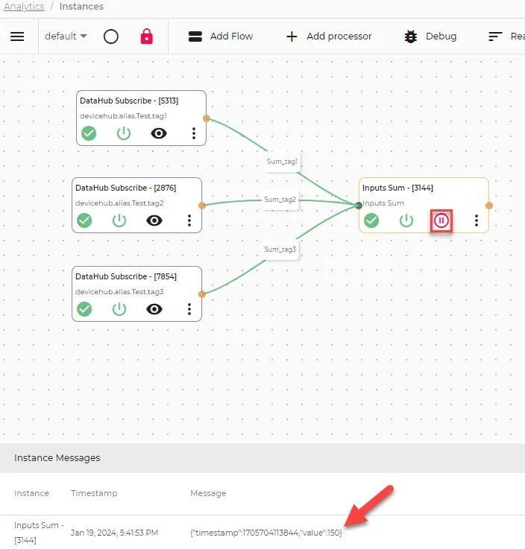
Task: Open options menu of DataHub Subscribe 7854
Action: point(189,309)
